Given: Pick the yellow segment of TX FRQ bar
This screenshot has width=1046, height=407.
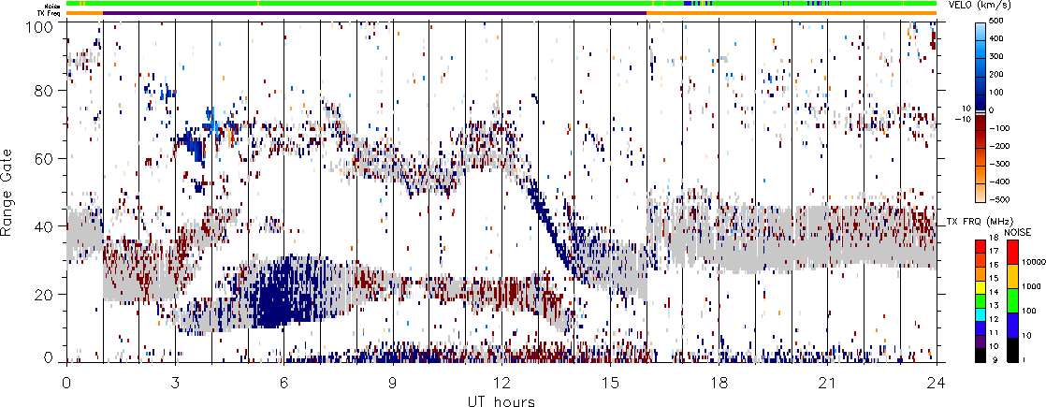Looking at the screenshot, I should coord(981,290).
